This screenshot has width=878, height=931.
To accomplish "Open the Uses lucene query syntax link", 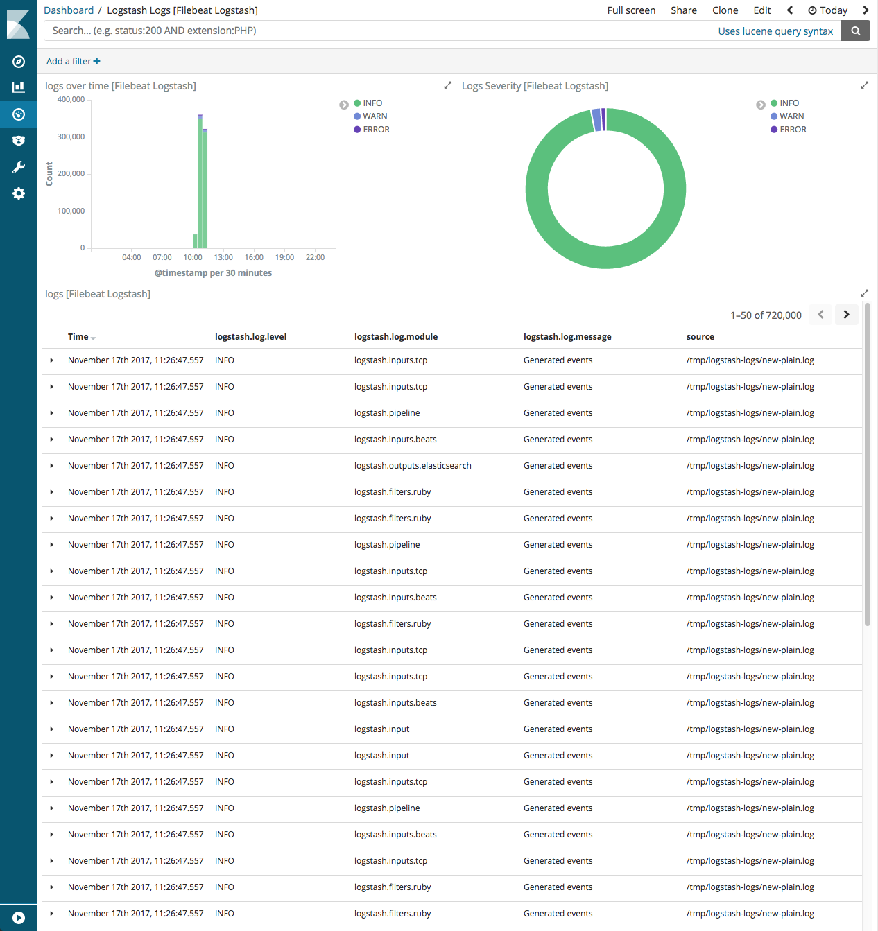I will click(775, 31).
